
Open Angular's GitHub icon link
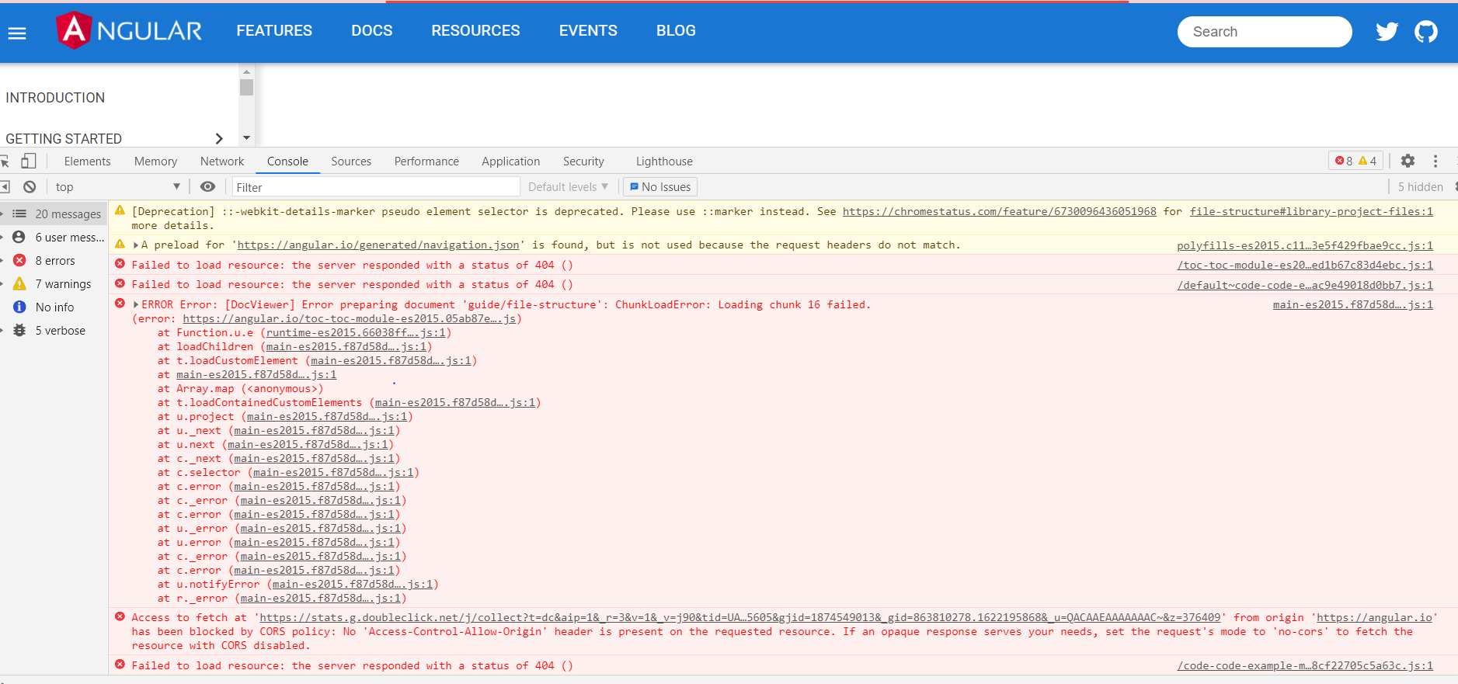[1426, 32]
